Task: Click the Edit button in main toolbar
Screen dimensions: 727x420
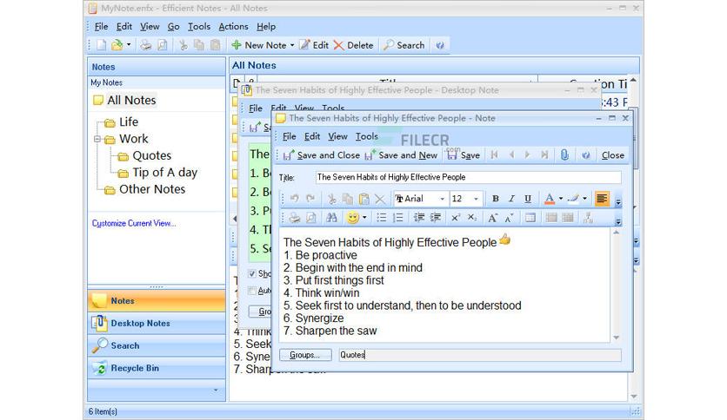Action: [x=314, y=45]
